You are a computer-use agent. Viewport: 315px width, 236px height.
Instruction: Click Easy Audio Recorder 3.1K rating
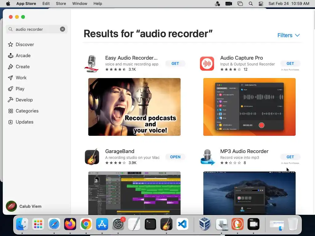coord(121,69)
